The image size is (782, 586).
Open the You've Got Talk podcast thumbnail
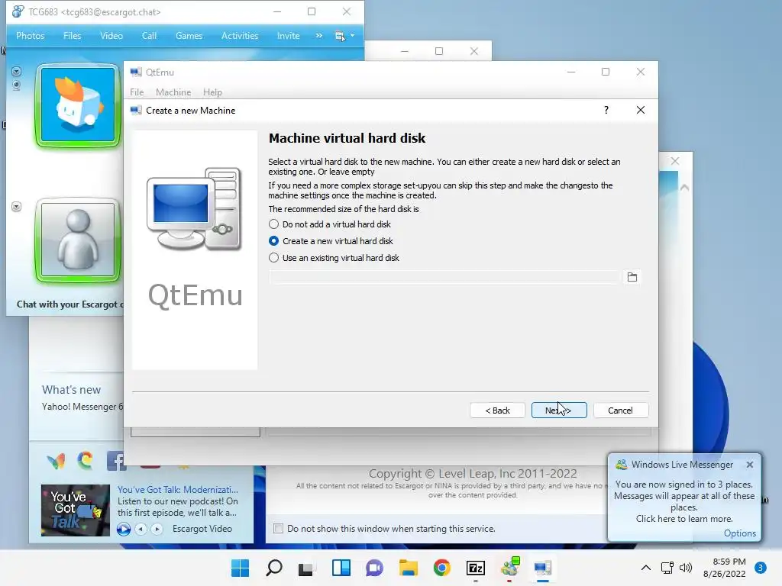coord(76,510)
